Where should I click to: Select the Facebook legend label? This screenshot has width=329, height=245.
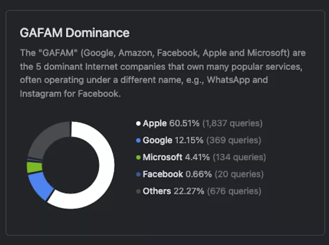162,174
